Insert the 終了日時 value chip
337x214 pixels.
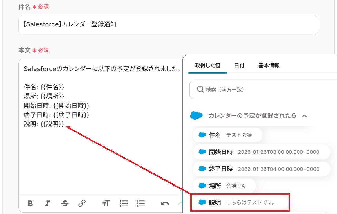[x=261, y=169]
